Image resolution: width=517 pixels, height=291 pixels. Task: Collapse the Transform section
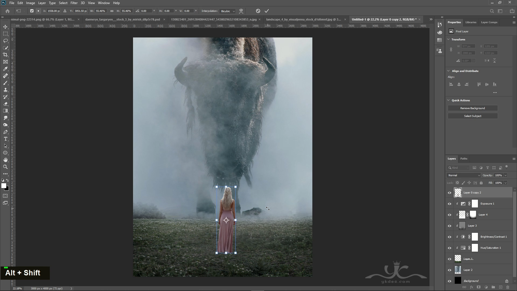click(449, 39)
